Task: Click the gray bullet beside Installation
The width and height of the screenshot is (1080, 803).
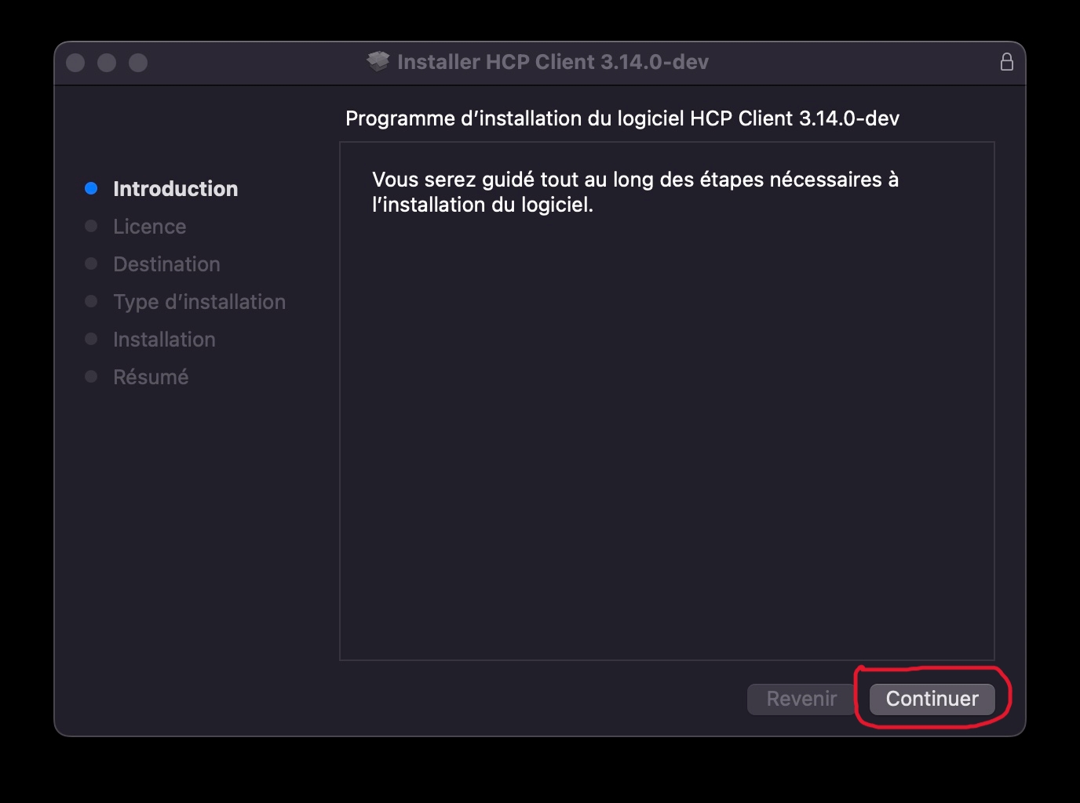Action: pos(91,339)
